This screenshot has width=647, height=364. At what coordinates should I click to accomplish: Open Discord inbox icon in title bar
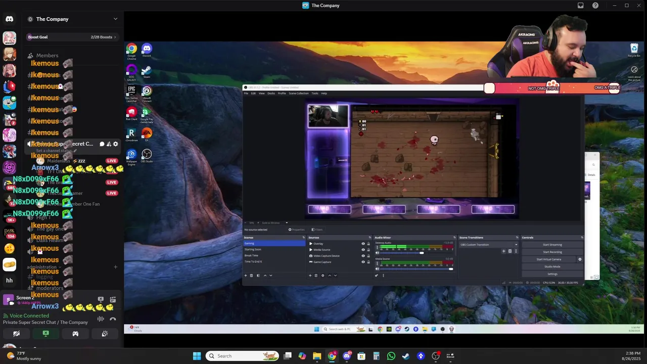coord(580,6)
